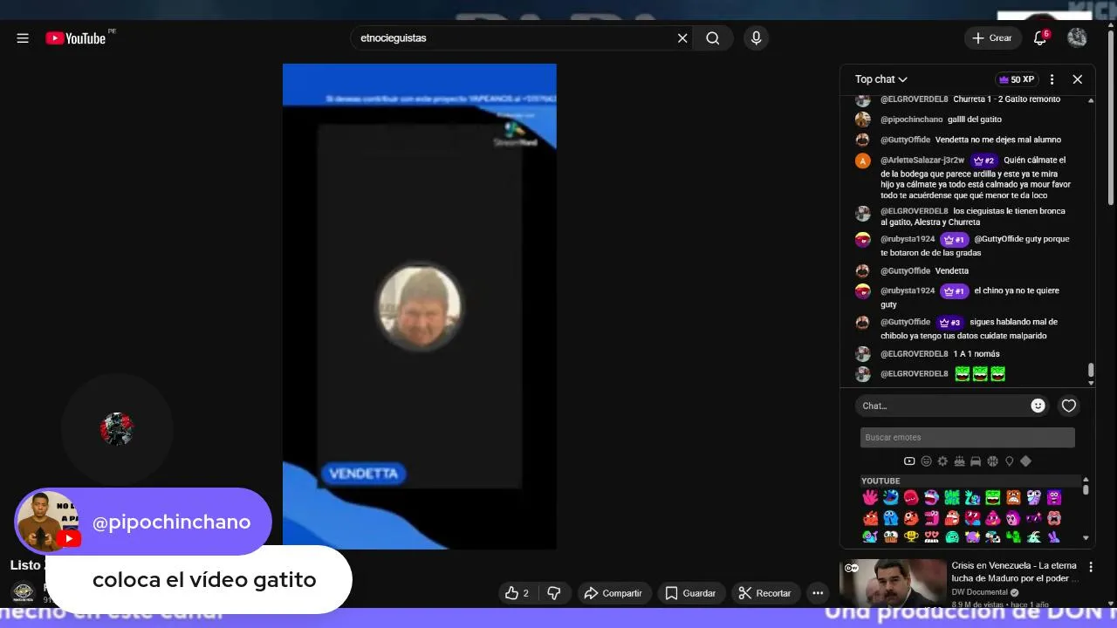Insert the green cactus emote
Image resolution: width=1117 pixels, height=628 pixels.
(x=1013, y=536)
